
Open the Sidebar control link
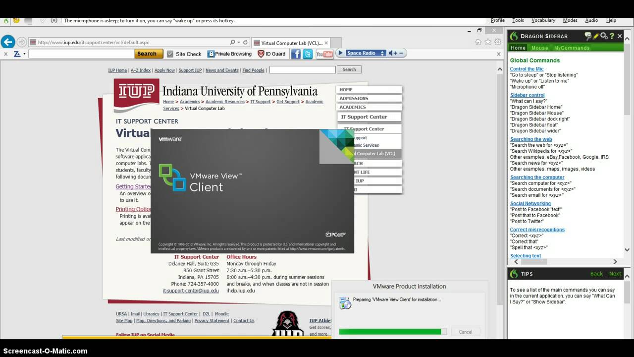click(x=527, y=95)
